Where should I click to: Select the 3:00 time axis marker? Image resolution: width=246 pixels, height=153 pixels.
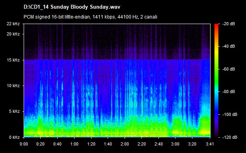pyautogui.click(x=175, y=144)
